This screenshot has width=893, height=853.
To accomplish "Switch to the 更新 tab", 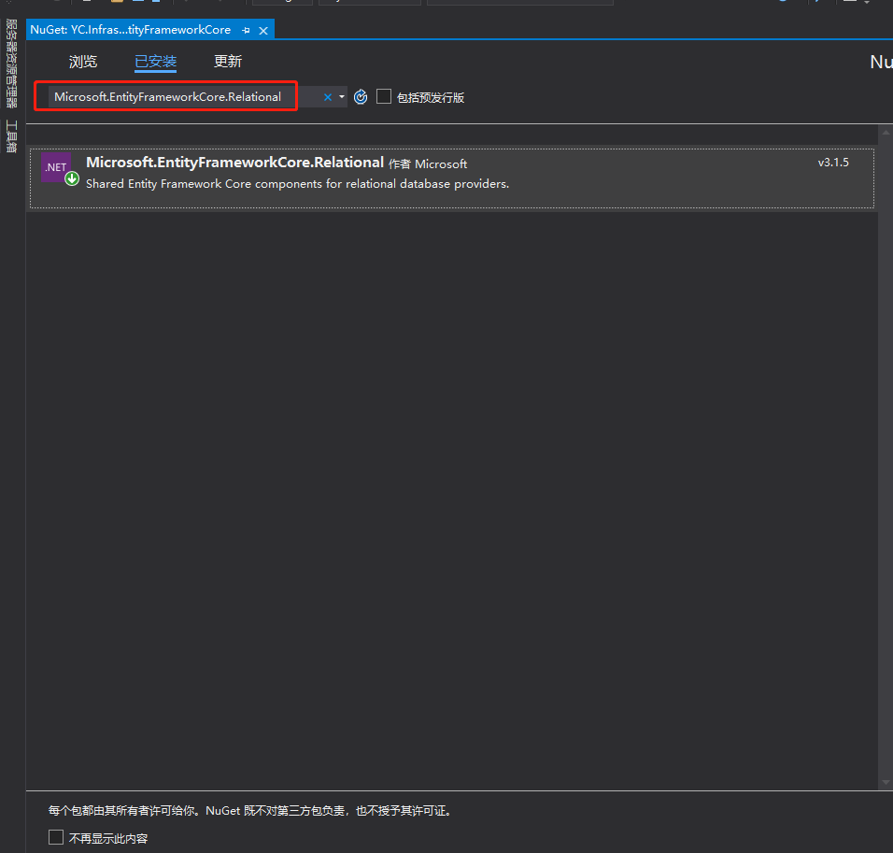I will tap(227, 62).
